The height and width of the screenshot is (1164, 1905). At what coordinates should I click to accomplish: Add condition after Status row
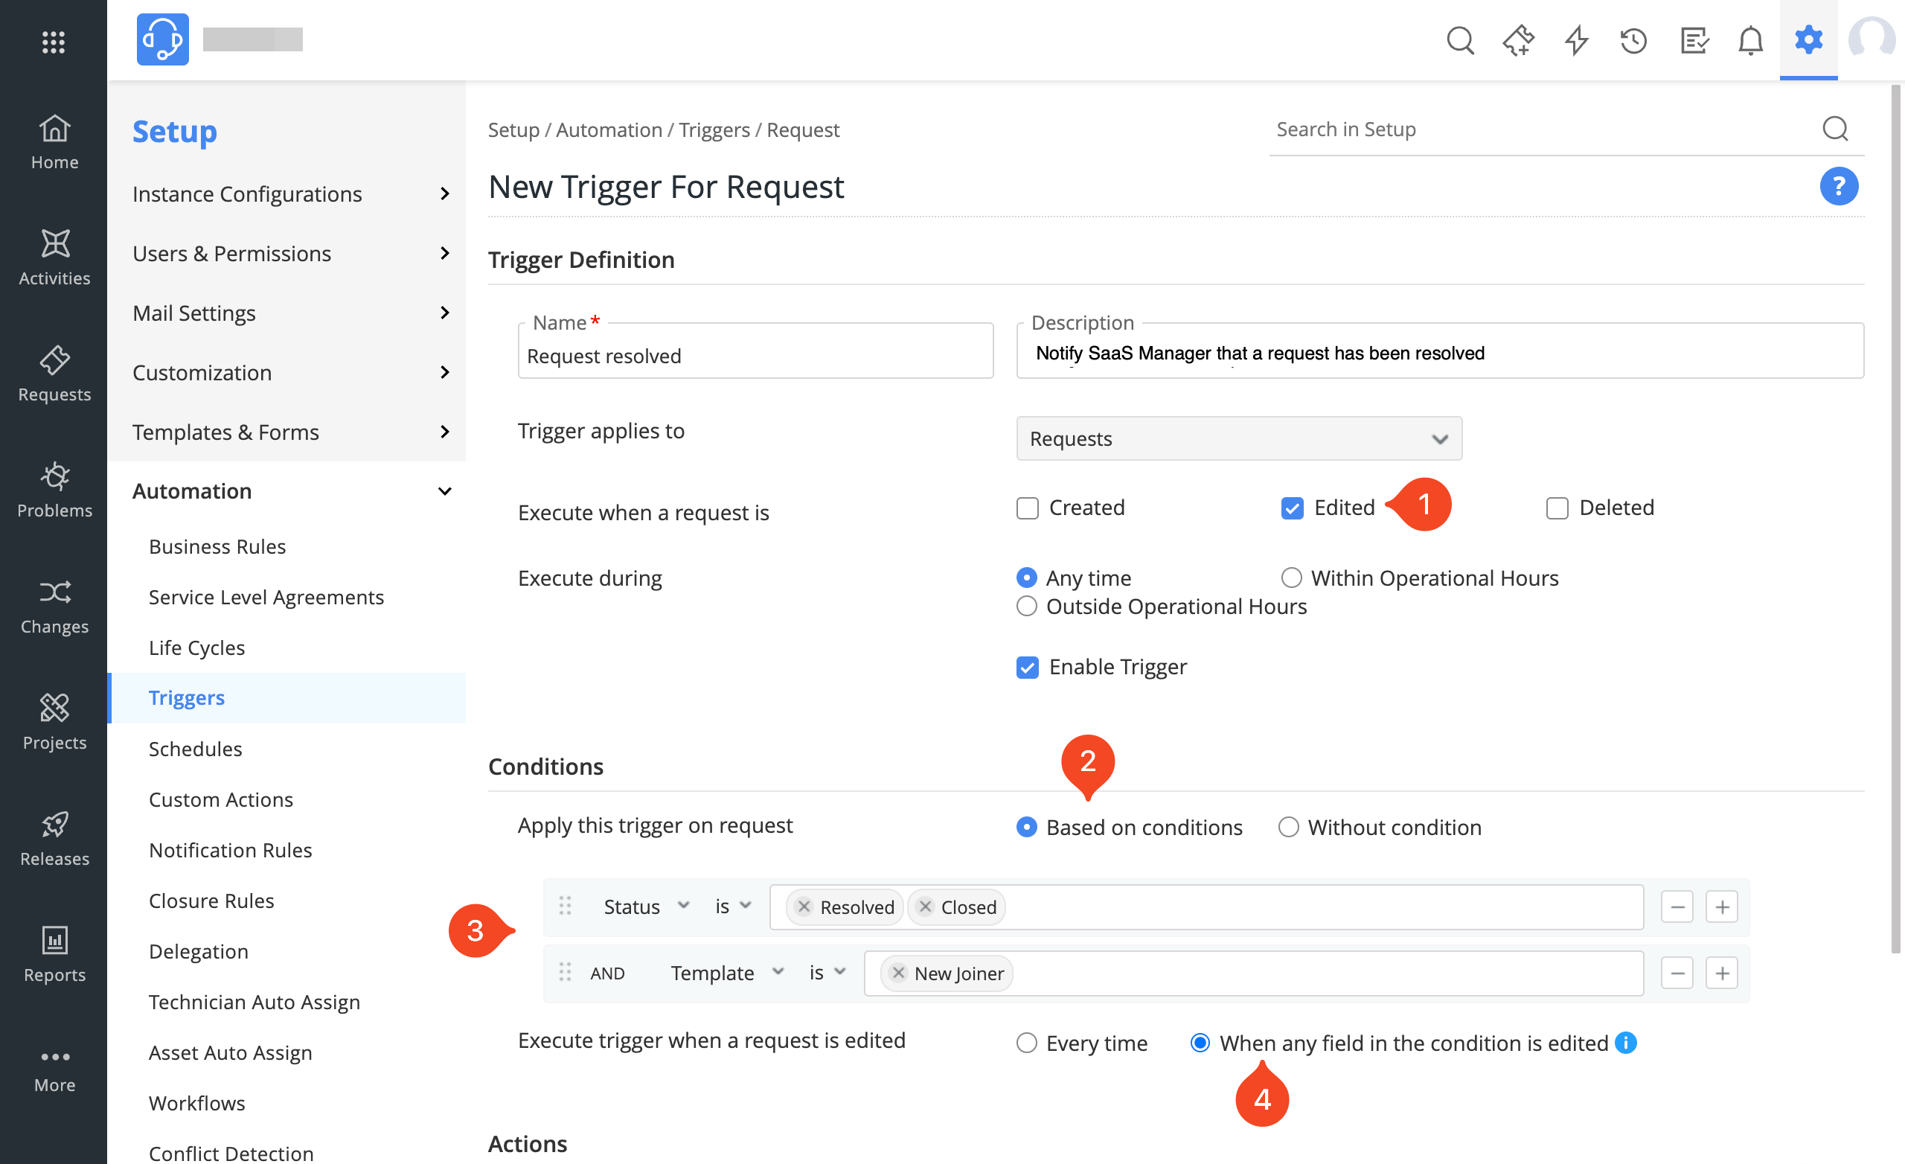tap(1721, 906)
